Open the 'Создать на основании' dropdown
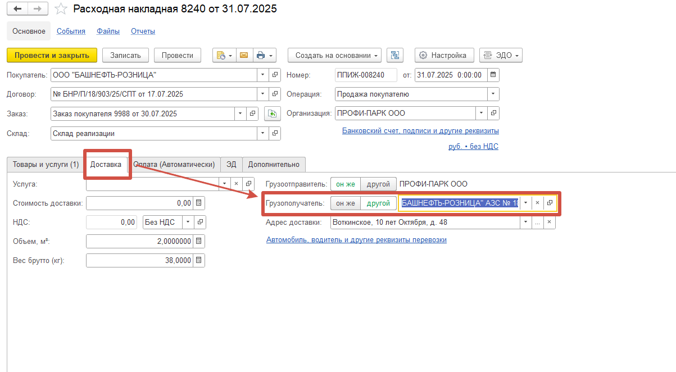The width and height of the screenshot is (676, 372). point(335,55)
